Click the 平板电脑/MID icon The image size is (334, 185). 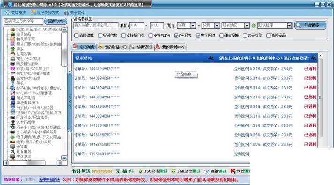(13, 103)
